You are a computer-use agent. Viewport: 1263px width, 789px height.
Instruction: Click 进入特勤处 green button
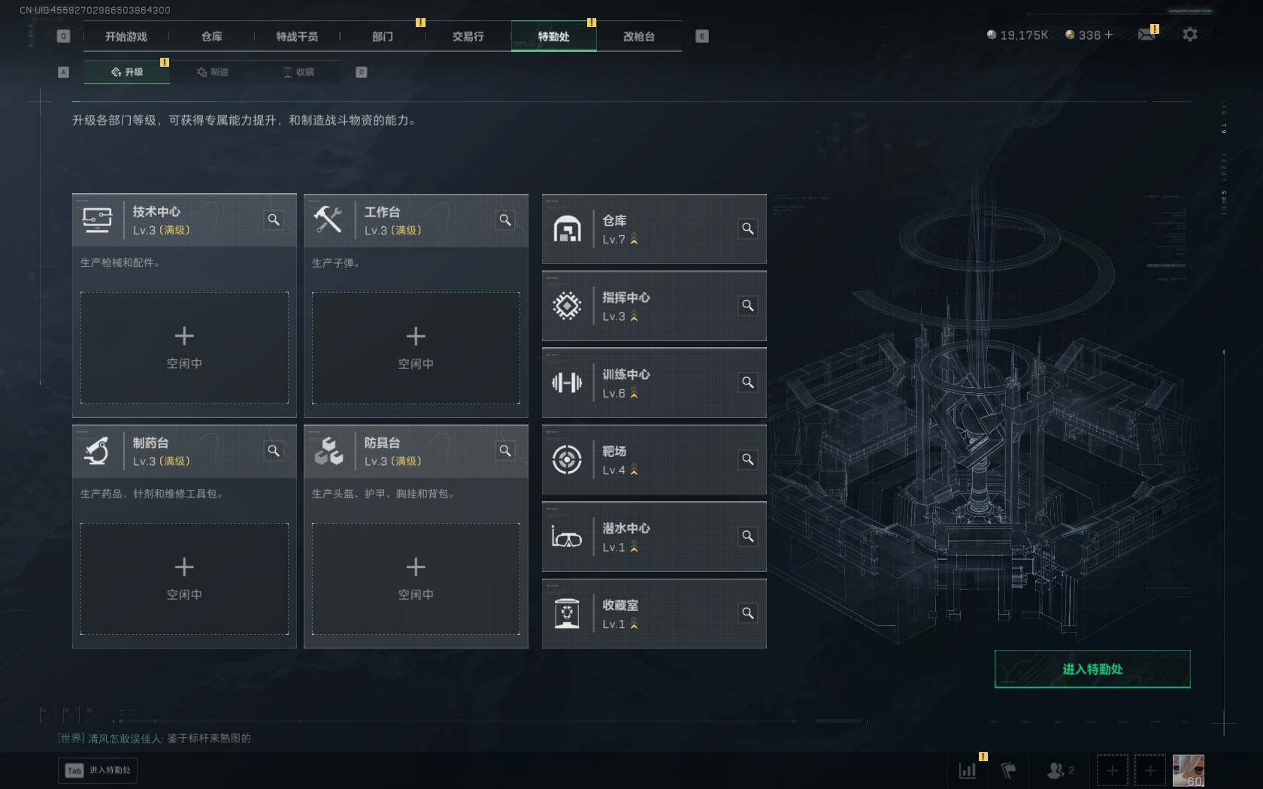pos(1092,669)
